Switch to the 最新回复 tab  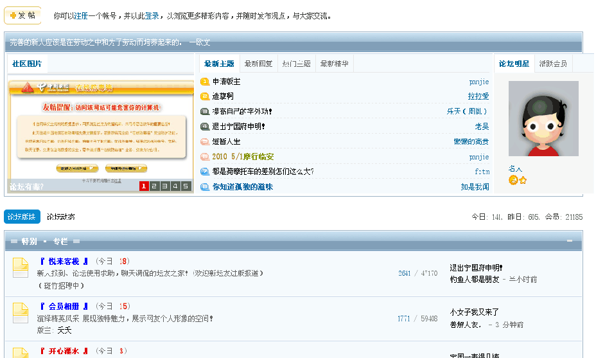(x=258, y=64)
